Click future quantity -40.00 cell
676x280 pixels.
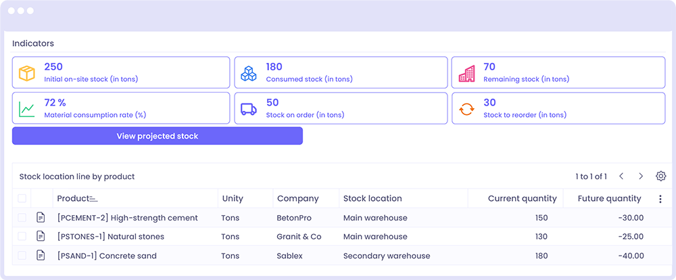631,256
